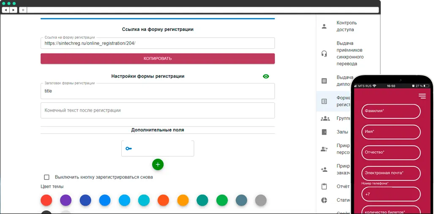The image size is (434, 214).
Task: Click the Настройки формы регистрации heading
Action: pos(148,76)
